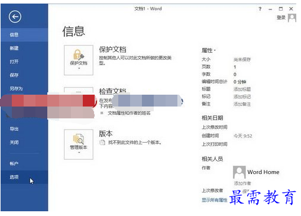Viewport: 301px width, 216px height.
Task: Click the 显示所有属性 link
Action: (x=215, y=200)
